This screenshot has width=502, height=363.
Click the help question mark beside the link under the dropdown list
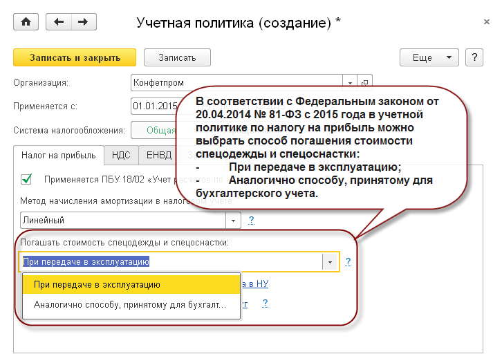pyautogui.click(x=265, y=303)
